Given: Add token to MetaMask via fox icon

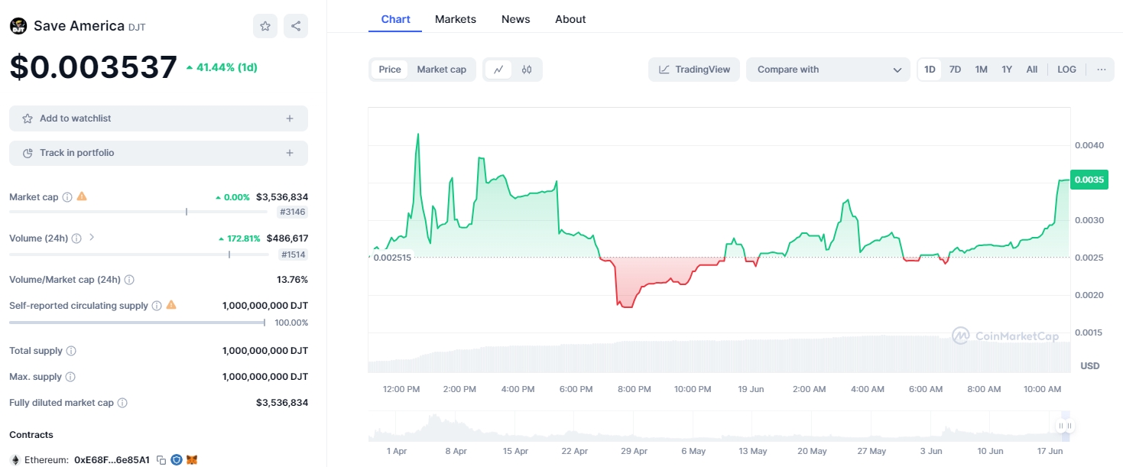Looking at the screenshot, I should (x=193, y=460).
